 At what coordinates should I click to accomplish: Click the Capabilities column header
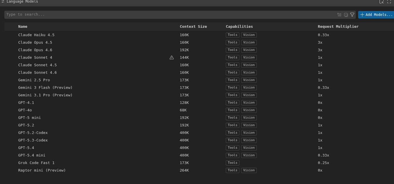click(x=239, y=27)
